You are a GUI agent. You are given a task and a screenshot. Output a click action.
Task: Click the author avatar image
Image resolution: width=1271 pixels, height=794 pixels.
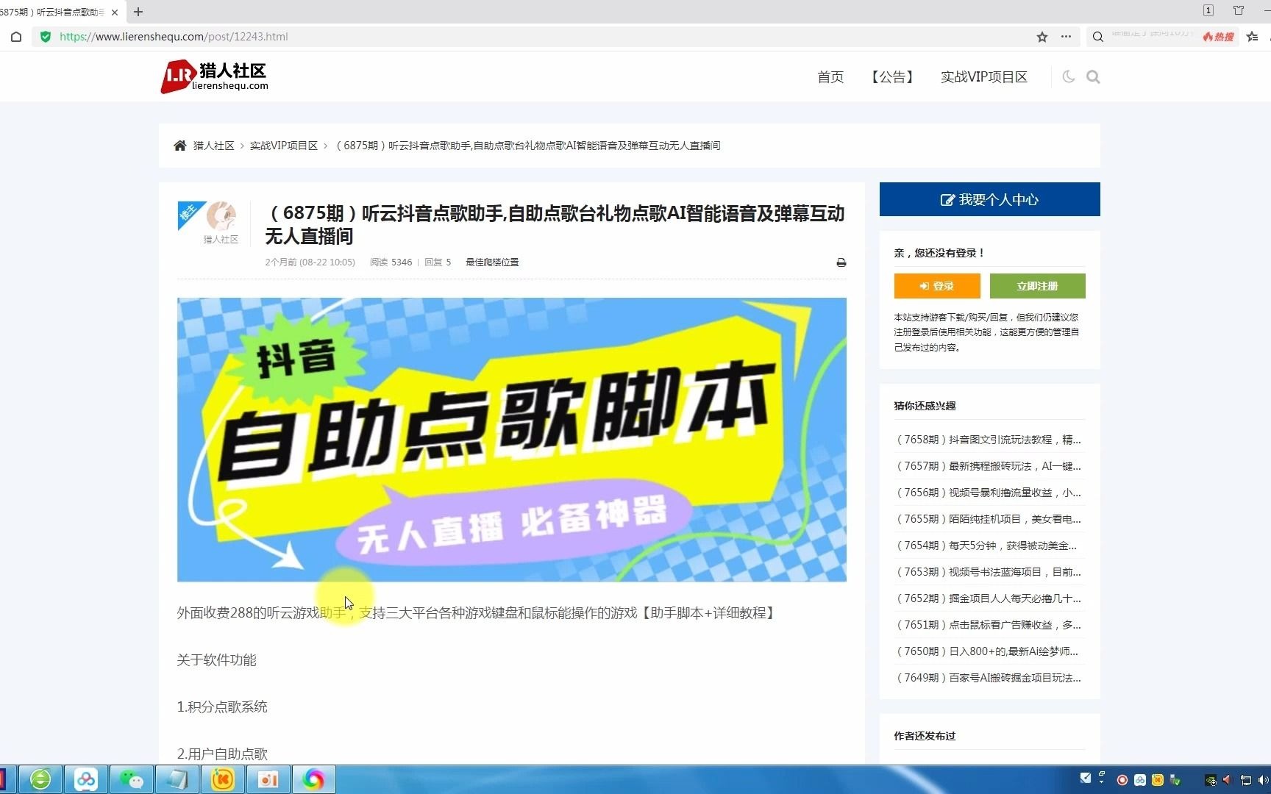pos(221,216)
